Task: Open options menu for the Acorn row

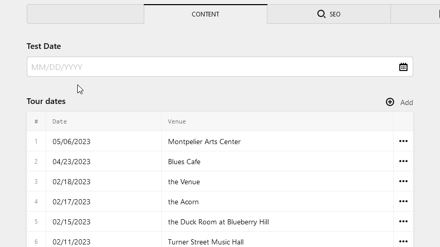Action: (x=403, y=201)
